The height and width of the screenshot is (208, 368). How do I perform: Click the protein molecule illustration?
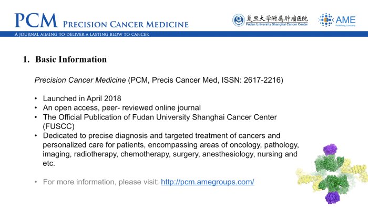click(332, 173)
